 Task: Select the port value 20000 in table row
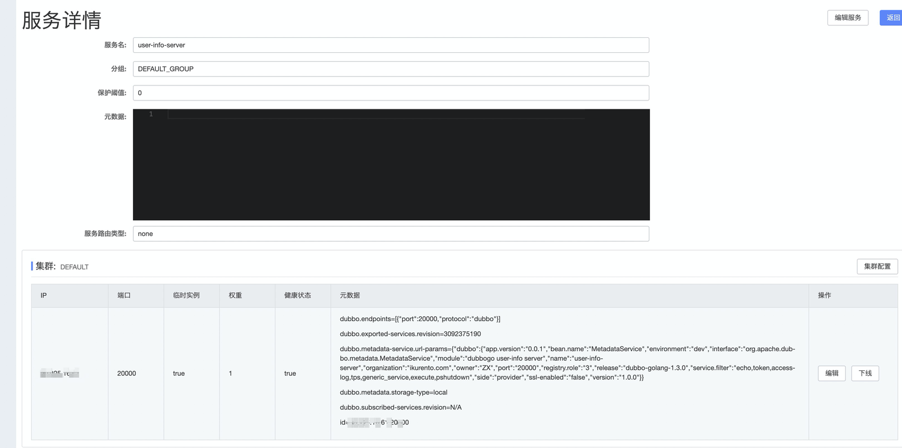point(126,373)
